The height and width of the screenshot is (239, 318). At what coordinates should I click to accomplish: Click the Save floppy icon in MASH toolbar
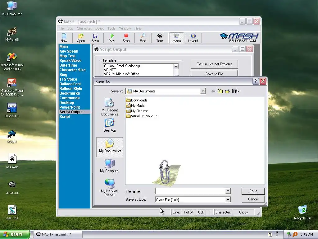coord(95,38)
